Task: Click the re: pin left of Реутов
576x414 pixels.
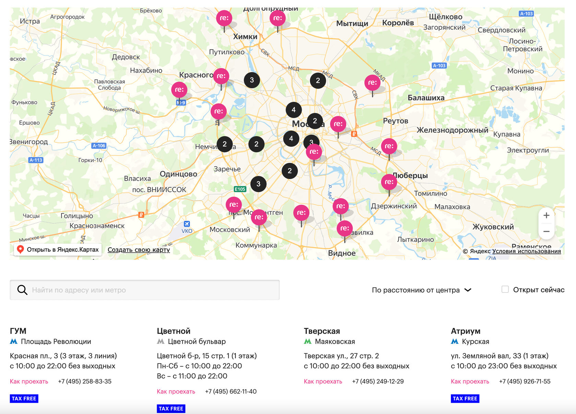Action: [x=338, y=124]
